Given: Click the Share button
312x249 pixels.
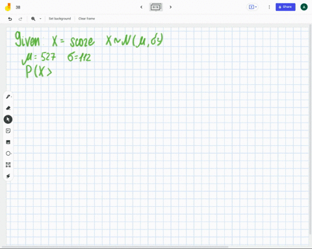Looking at the screenshot, I should coord(285,7).
